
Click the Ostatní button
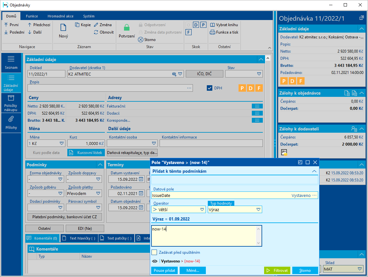point(44,228)
